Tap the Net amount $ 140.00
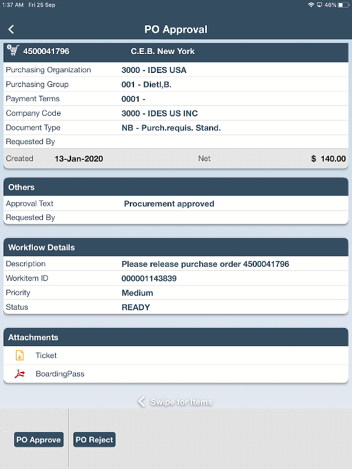The width and height of the screenshot is (352, 469). [x=328, y=159]
